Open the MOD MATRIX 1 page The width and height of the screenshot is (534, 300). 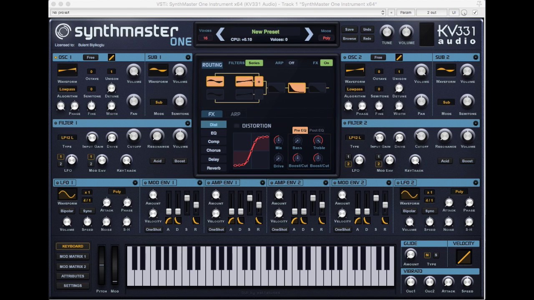tap(73, 257)
